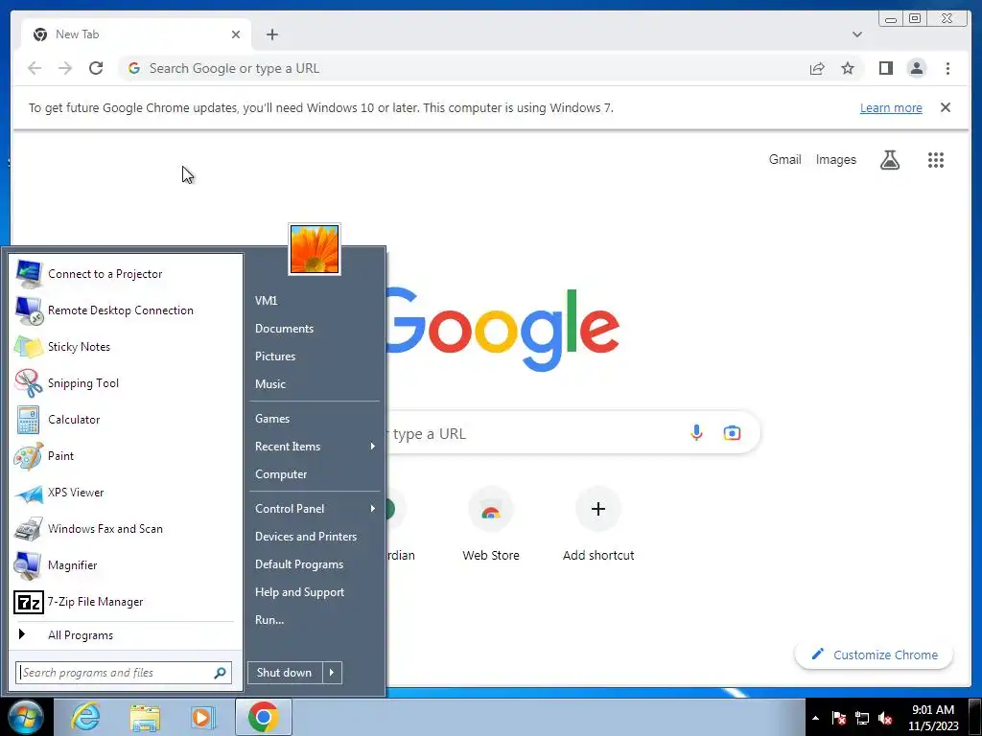Search by image camera icon
982x736 pixels.
click(732, 432)
